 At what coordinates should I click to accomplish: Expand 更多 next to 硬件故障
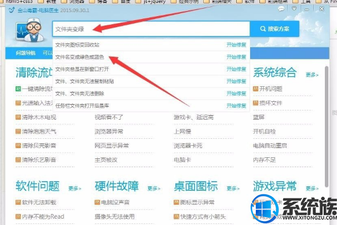pyautogui.click(x=153, y=189)
